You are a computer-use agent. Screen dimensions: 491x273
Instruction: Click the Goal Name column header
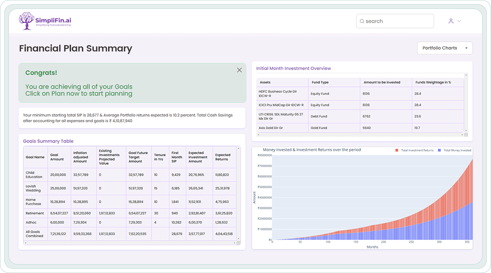[x=35, y=157]
